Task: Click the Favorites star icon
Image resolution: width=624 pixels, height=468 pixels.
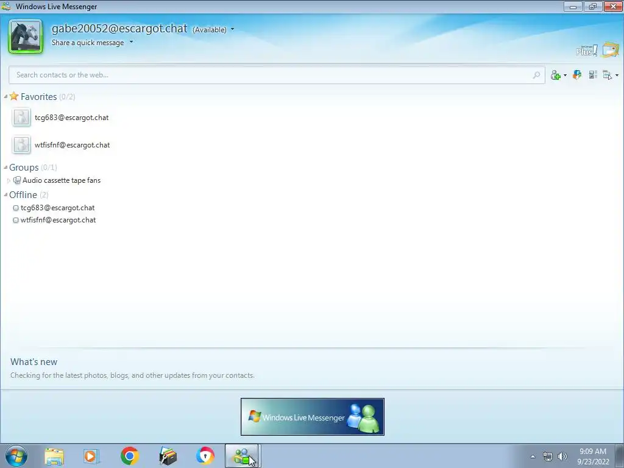Action: (x=14, y=96)
